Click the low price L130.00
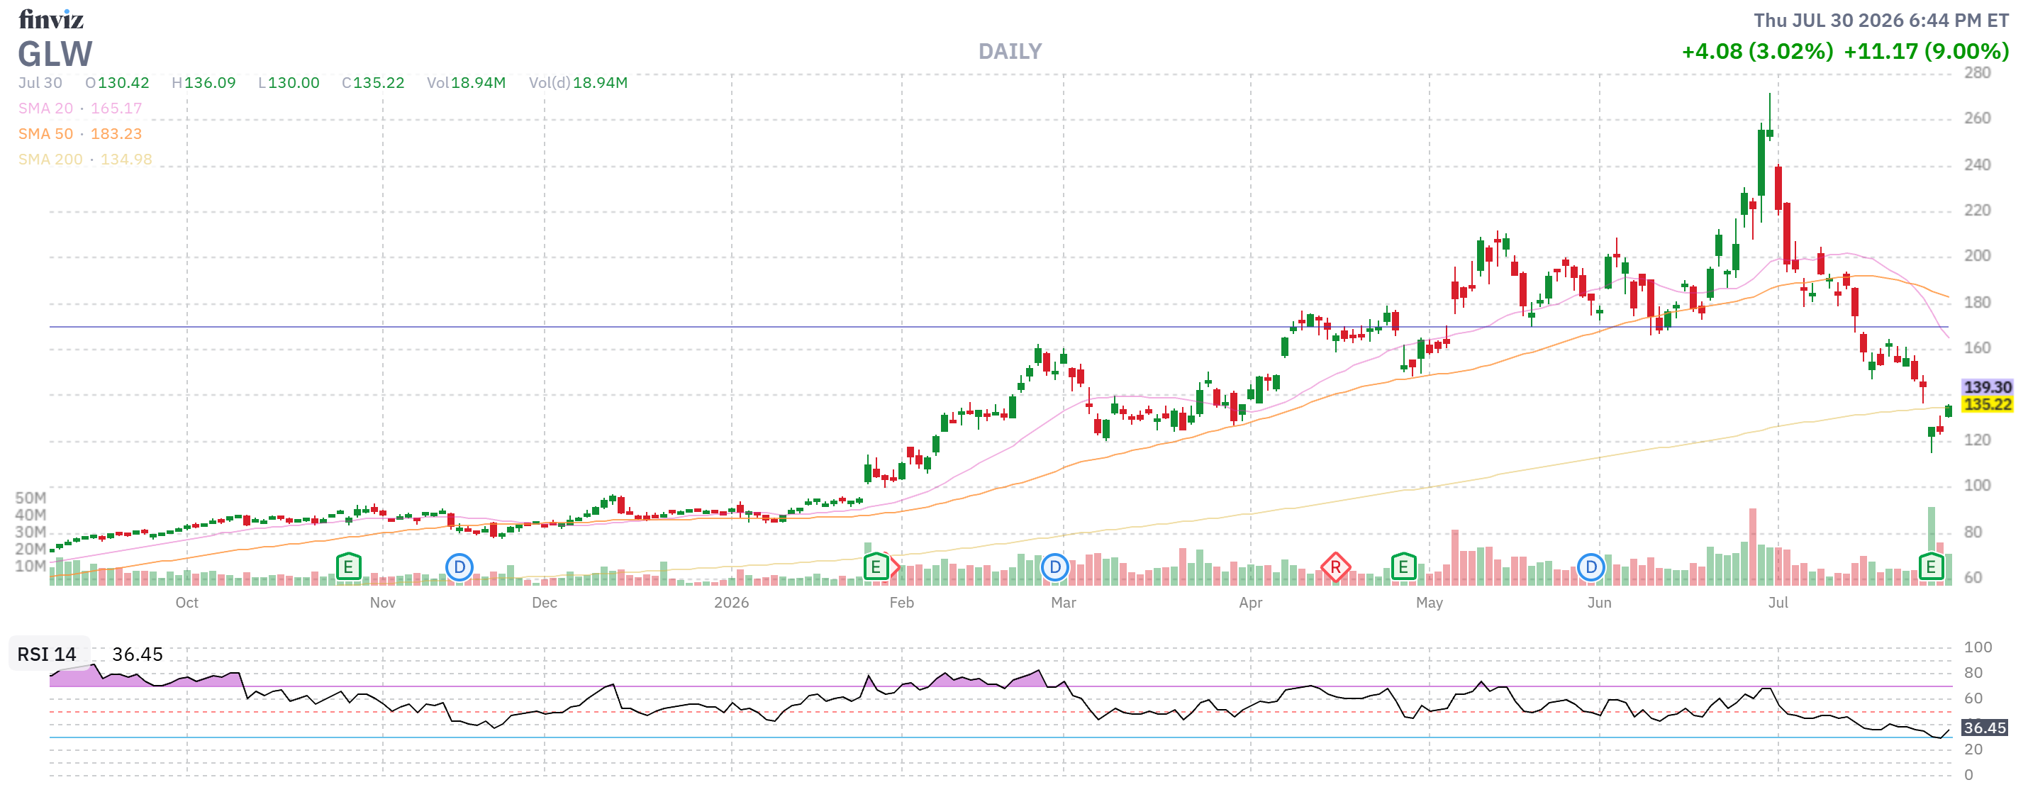The image size is (2028, 797). coord(289,83)
